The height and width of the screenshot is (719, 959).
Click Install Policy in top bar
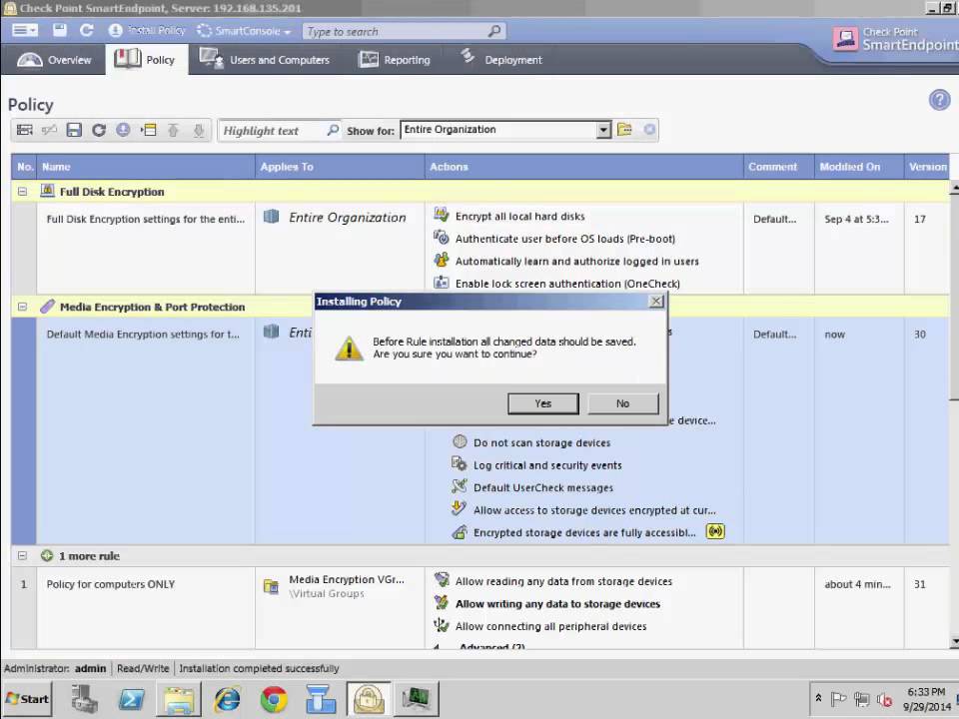click(x=148, y=30)
